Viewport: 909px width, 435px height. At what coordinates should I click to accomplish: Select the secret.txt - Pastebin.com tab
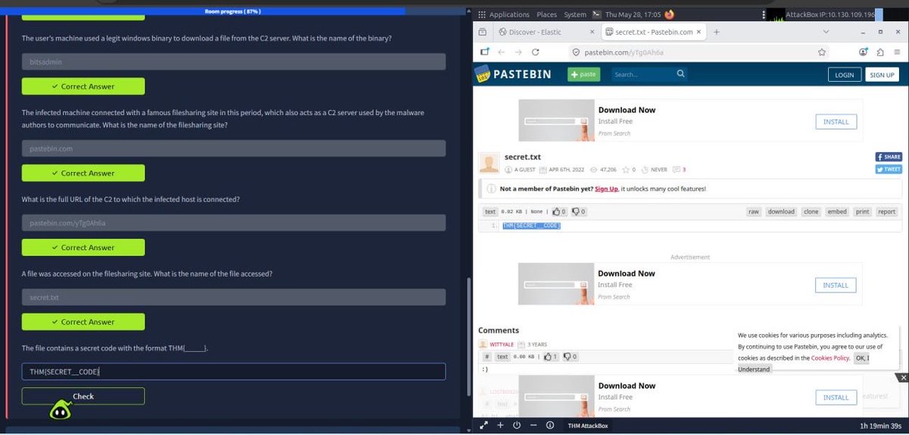point(654,33)
